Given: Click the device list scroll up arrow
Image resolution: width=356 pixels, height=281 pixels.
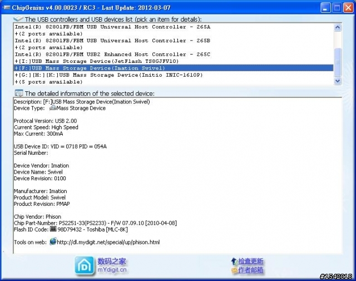Looking at the screenshot, I should point(338,27).
